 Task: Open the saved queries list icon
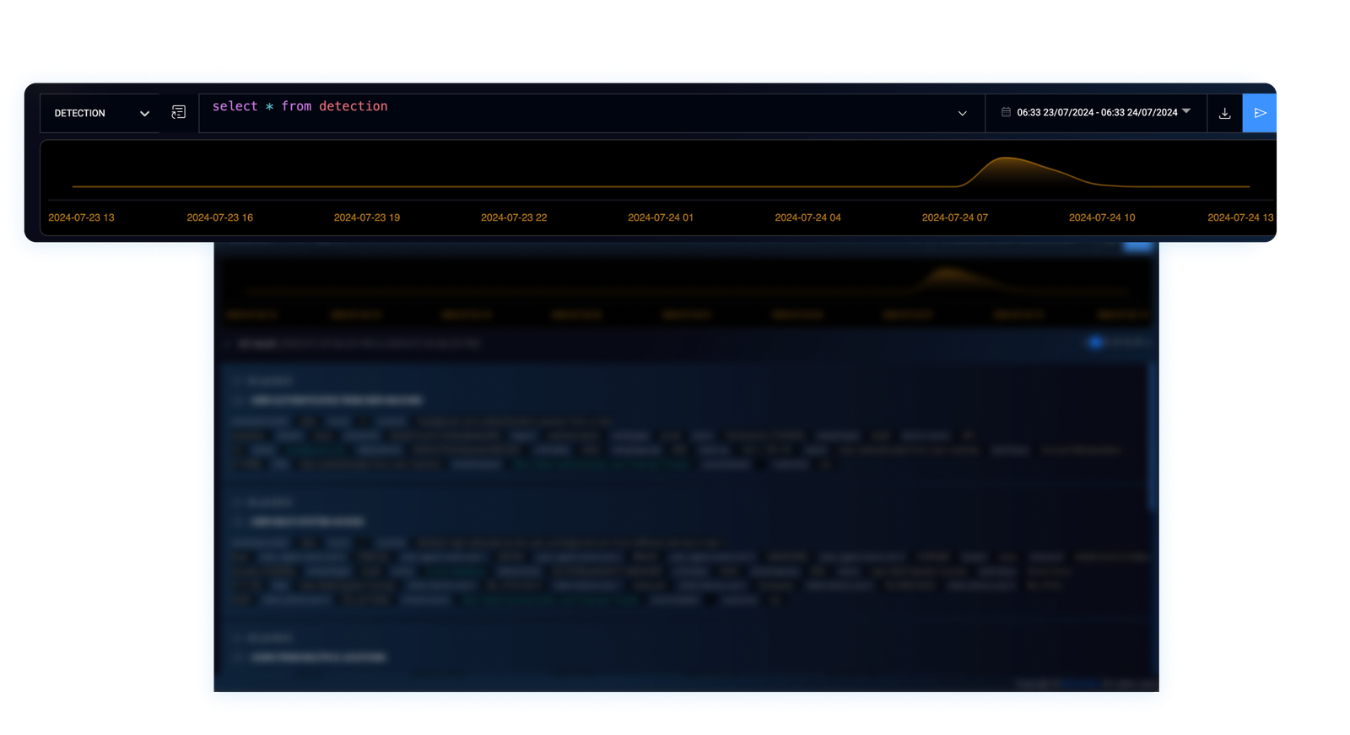pyautogui.click(x=178, y=112)
